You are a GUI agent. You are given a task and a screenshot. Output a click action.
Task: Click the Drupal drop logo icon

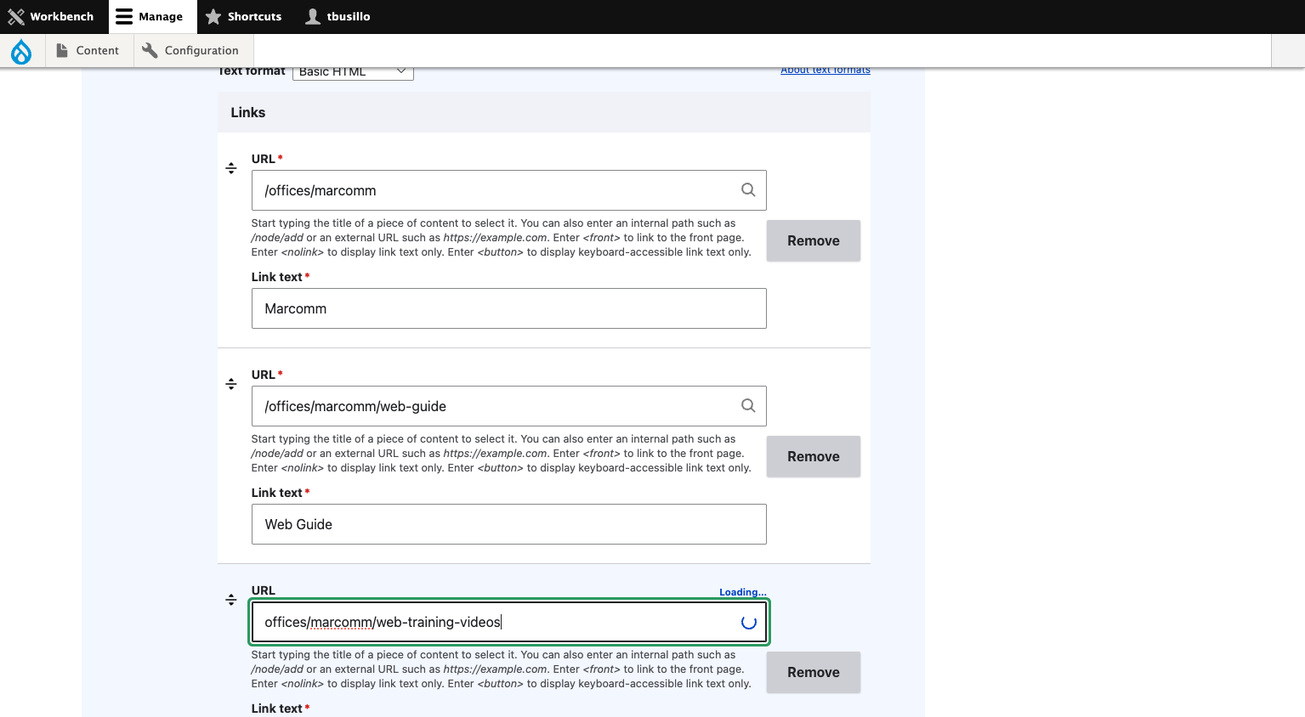20,52
